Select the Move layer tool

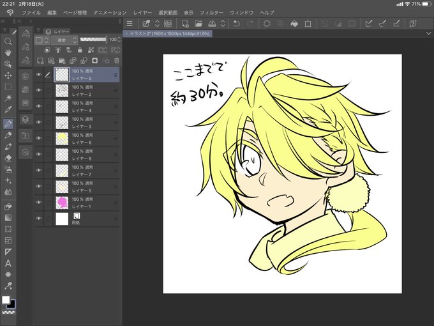click(8, 75)
